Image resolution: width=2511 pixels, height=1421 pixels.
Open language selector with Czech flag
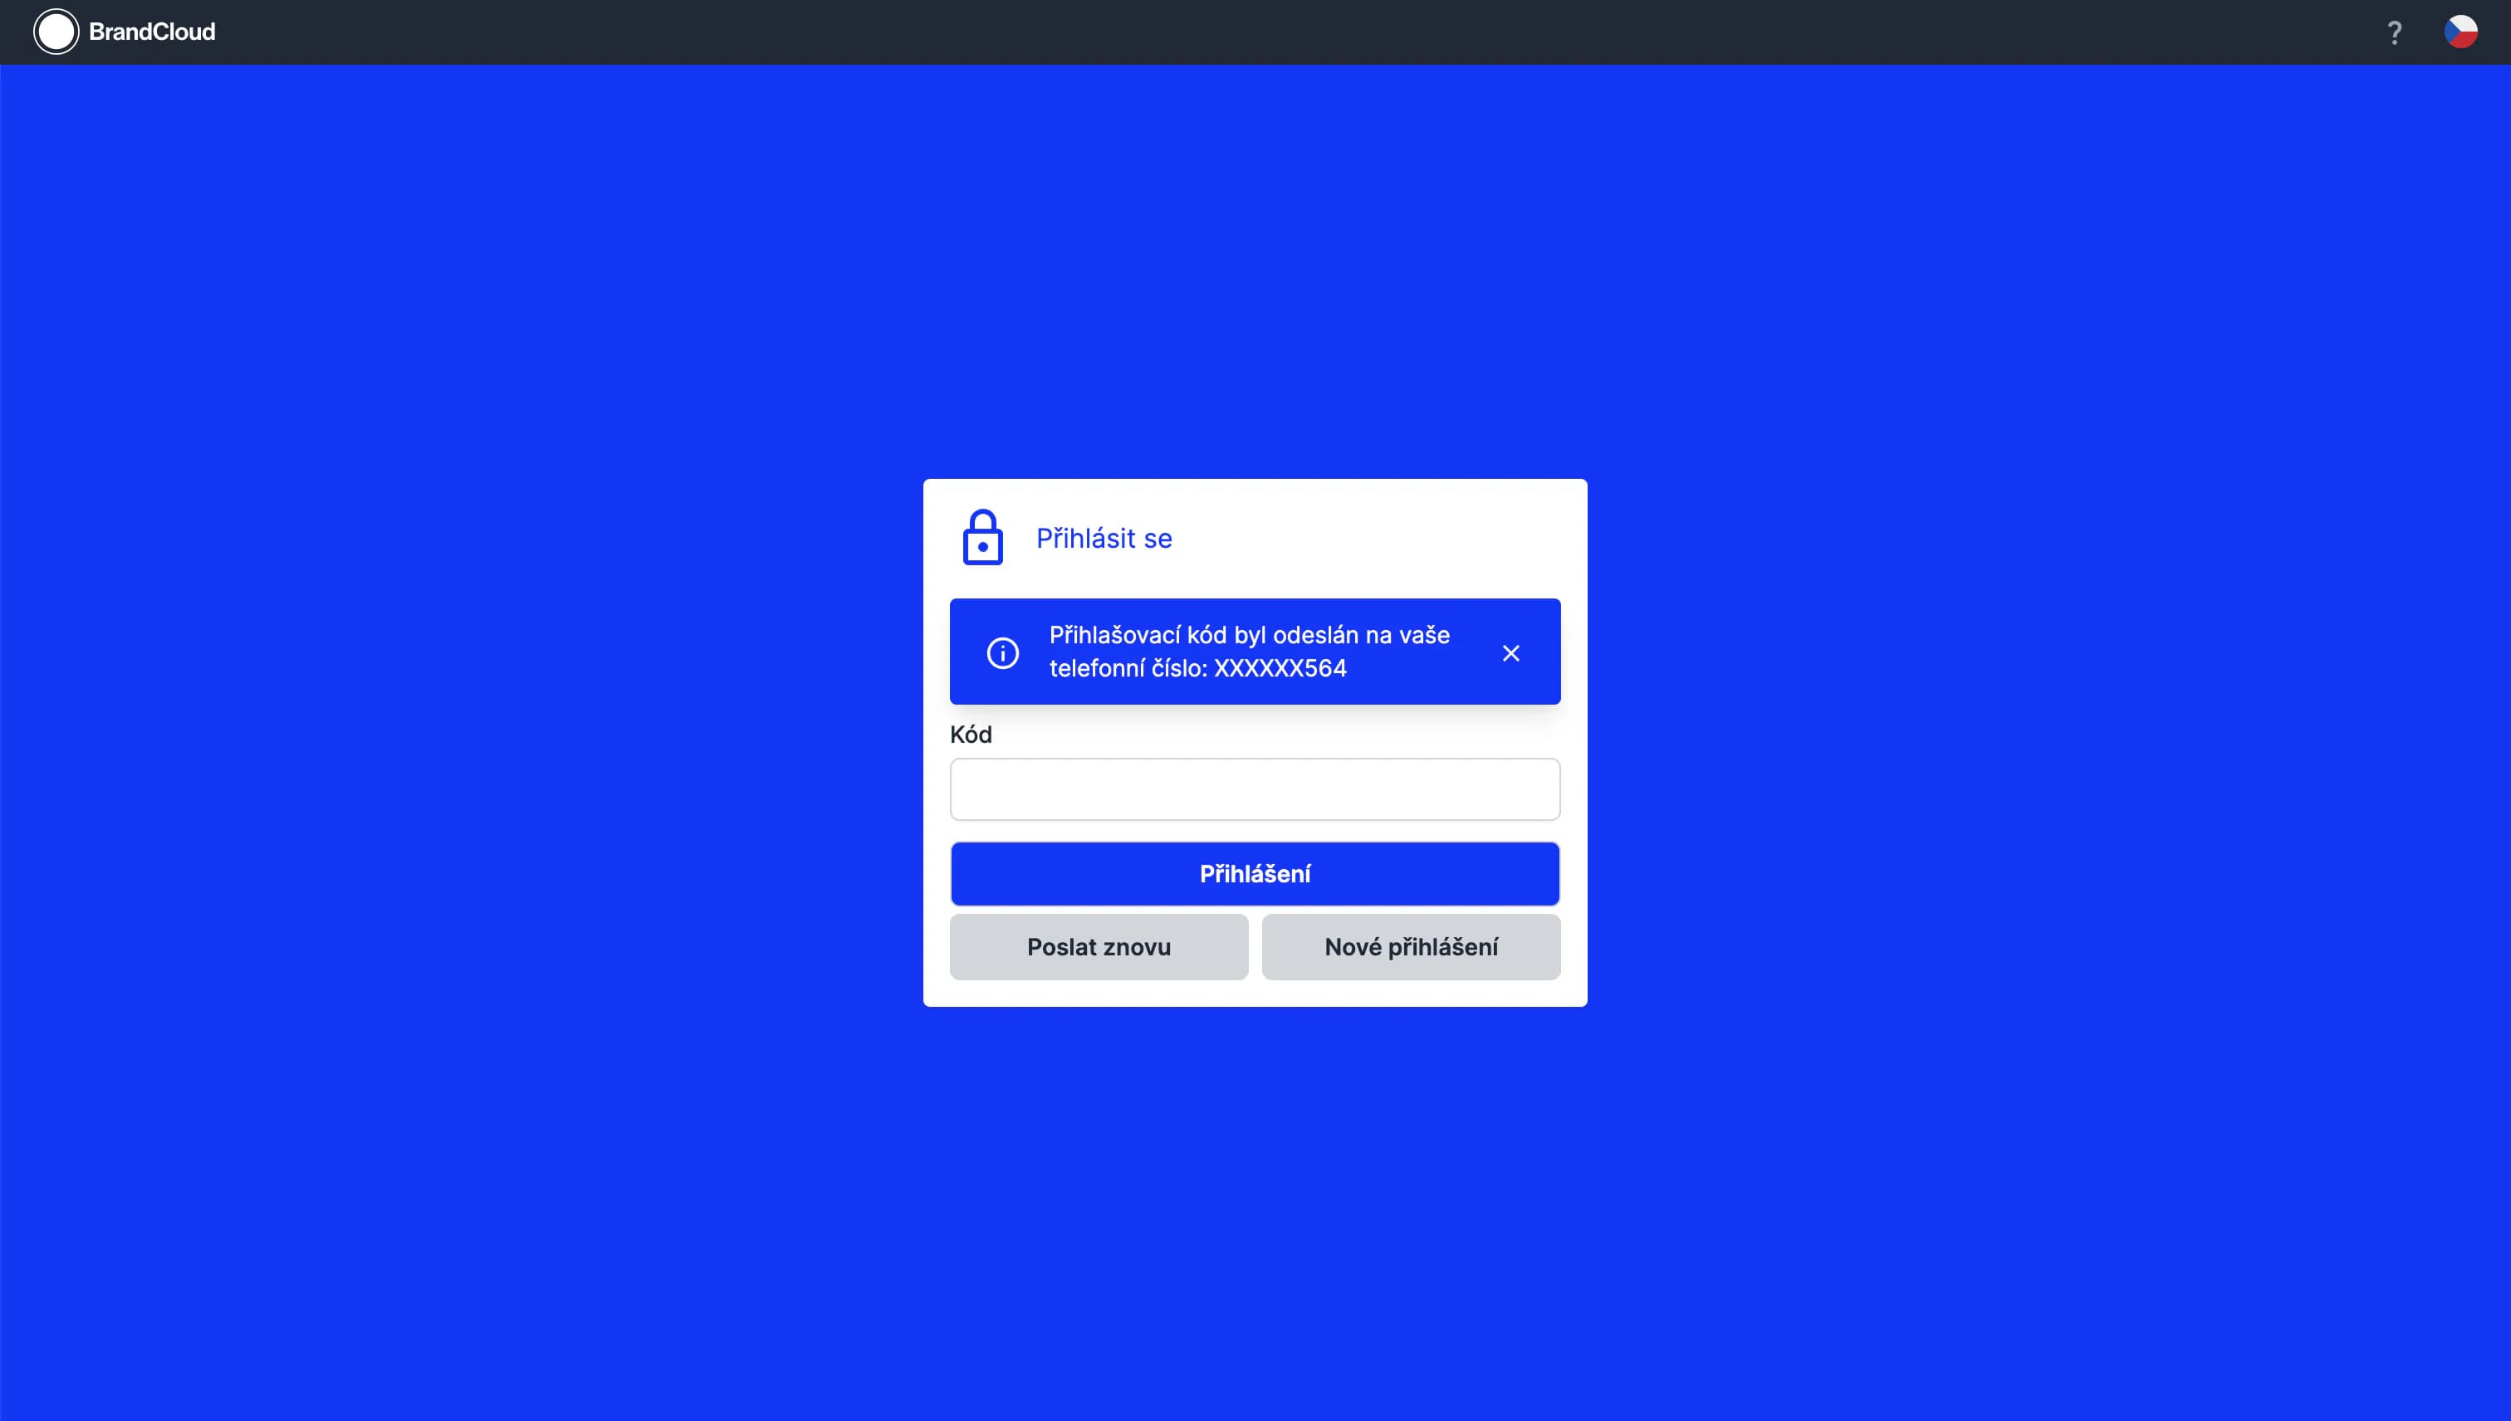2460,32
